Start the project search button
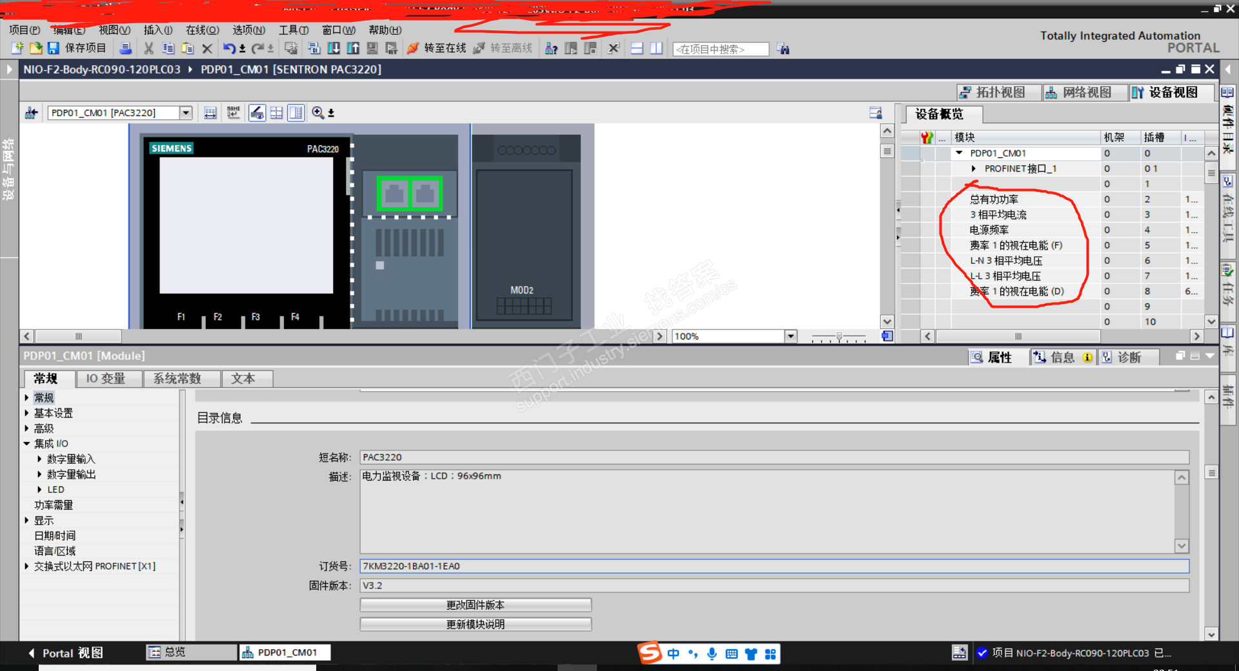Screen dimensions: 1239x671 point(783,49)
